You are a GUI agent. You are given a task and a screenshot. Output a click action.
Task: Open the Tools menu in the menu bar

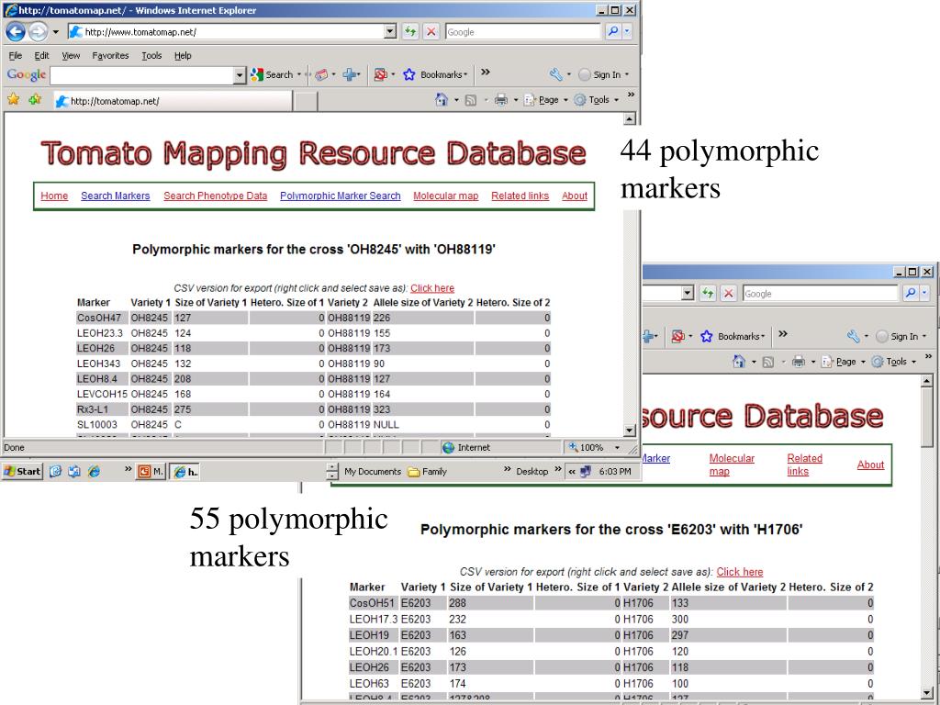(151, 55)
